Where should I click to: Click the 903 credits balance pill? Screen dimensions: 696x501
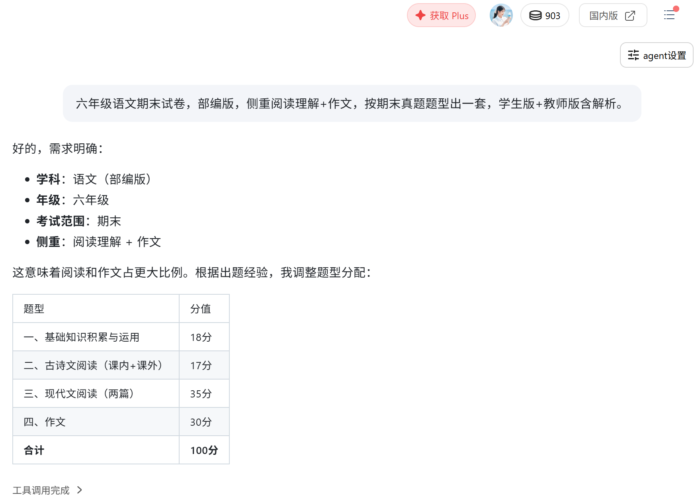[545, 16]
